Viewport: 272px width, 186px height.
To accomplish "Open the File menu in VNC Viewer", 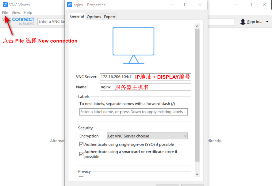I will coord(5,13).
